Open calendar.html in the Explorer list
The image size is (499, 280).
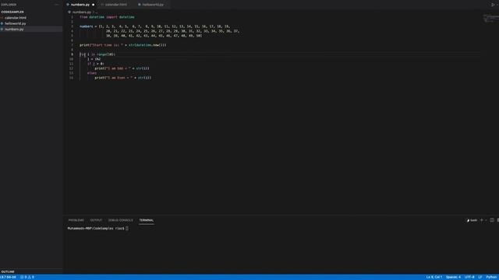pyautogui.click(x=16, y=18)
